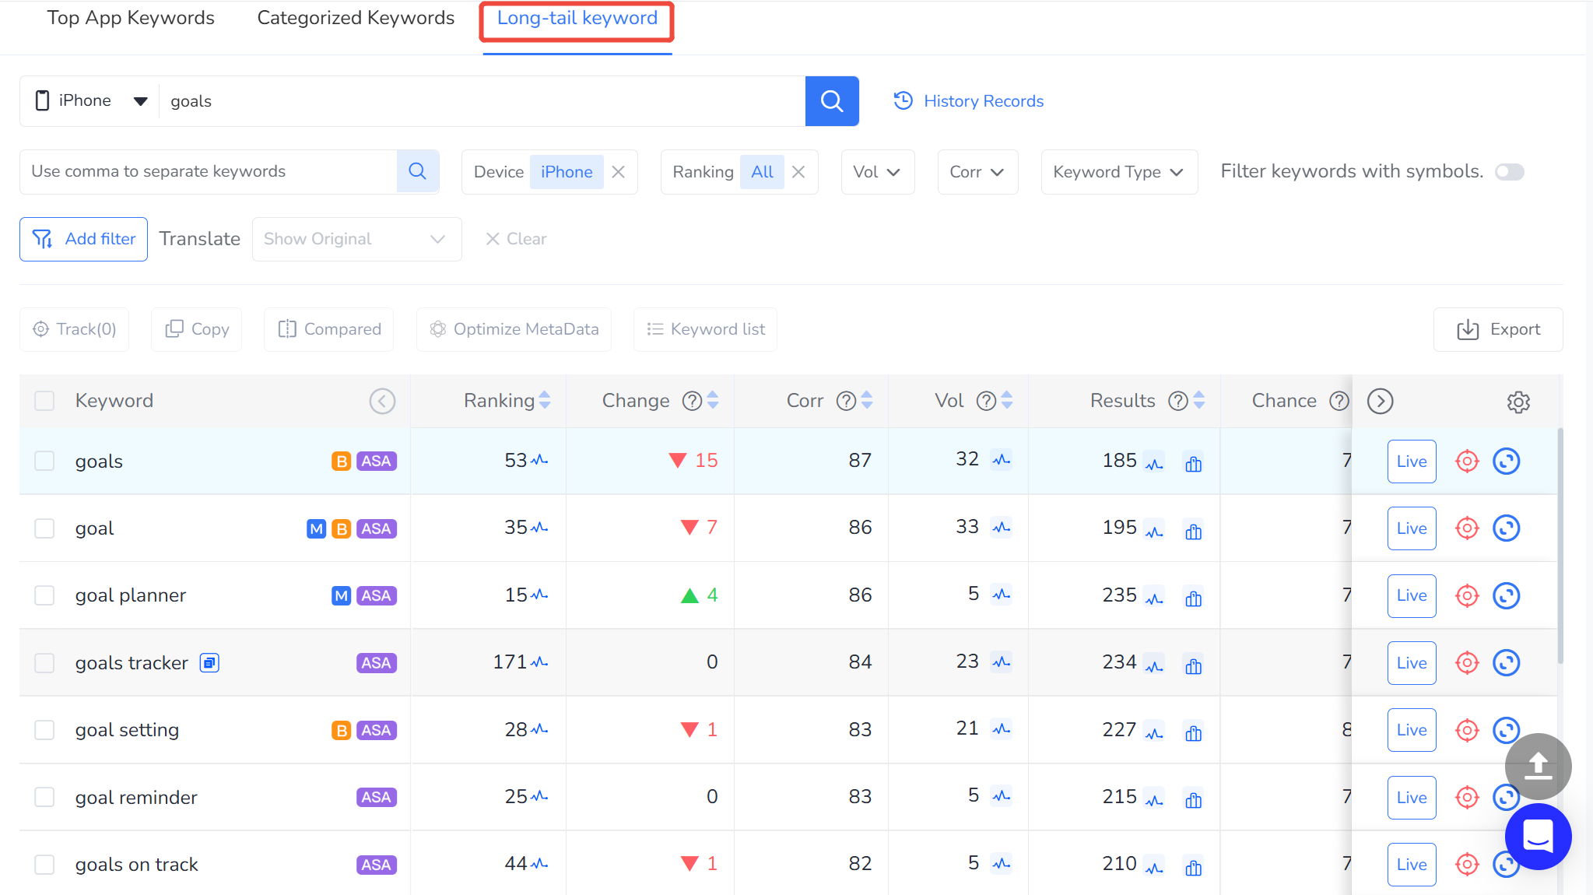The image size is (1593, 895).
Task: Sort by Vol column arrows
Action: [1007, 400]
